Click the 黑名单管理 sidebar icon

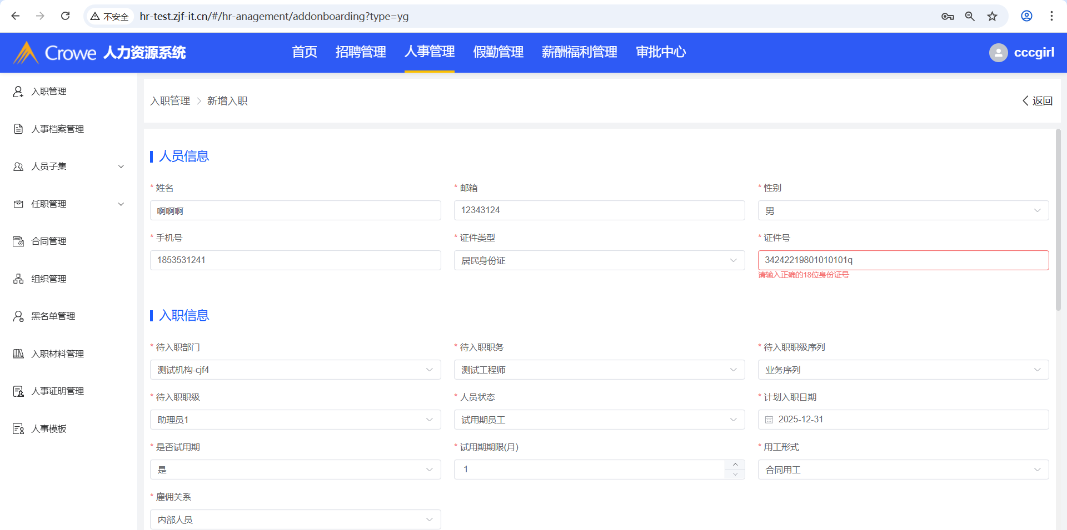point(18,316)
